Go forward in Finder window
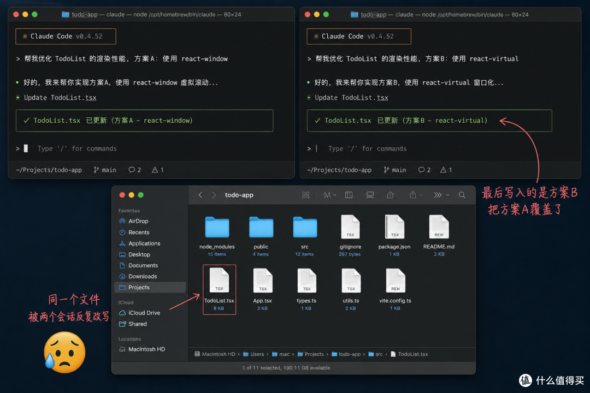590x393 pixels. coord(214,195)
